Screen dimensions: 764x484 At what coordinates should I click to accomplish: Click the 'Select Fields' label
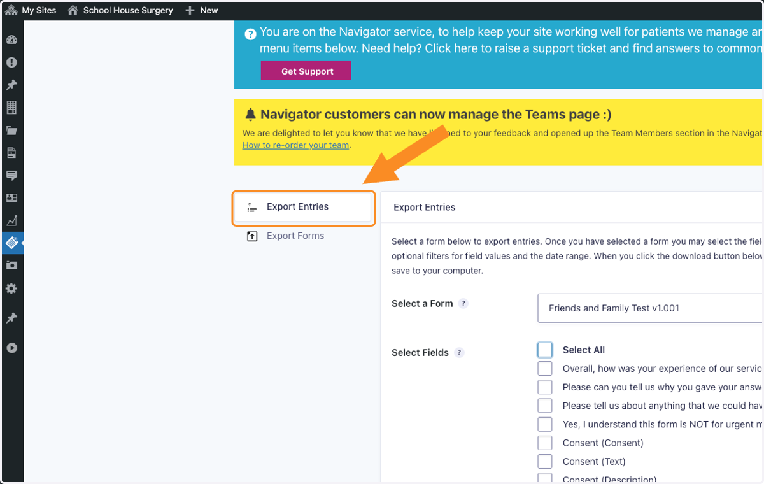click(x=420, y=353)
